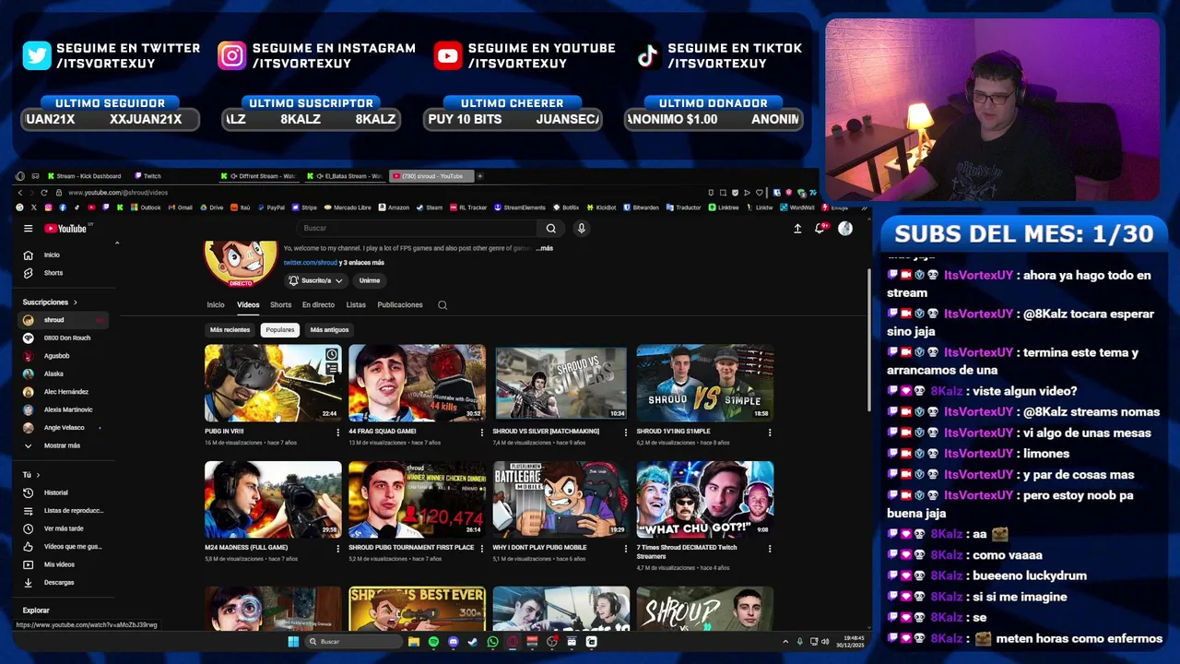This screenshot has width=1180, height=664.
Task: Open options menu for M24 MADNESS video
Action: 337,548
